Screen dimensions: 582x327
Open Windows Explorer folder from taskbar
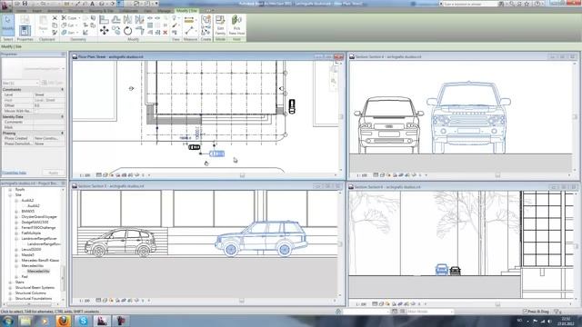25,321
